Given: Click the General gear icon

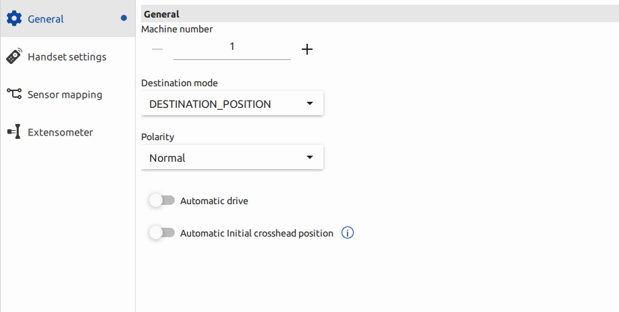Looking at the screenshot, I should click(x=14, y=19).
